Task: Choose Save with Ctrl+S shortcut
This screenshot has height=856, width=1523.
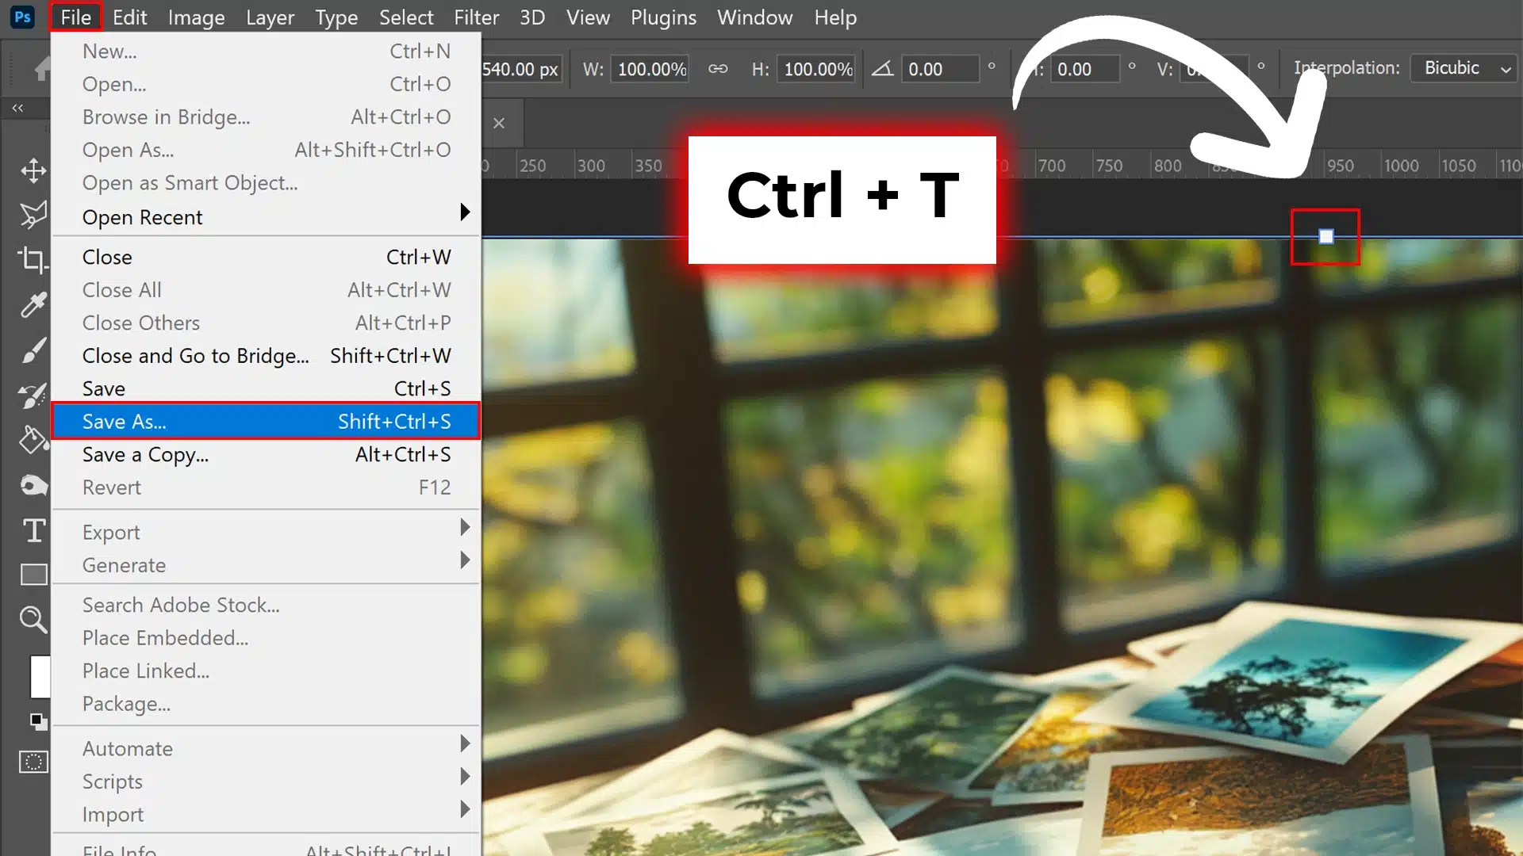Action: point(266,388)
